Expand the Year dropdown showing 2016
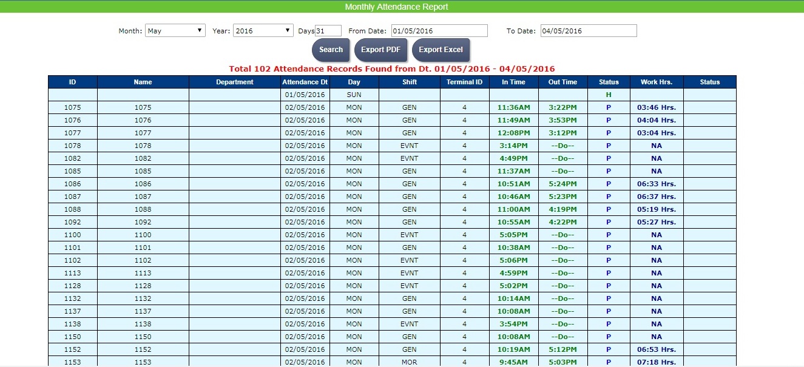The width and height of the screenshot is (804, 367). tap(263, 31)
